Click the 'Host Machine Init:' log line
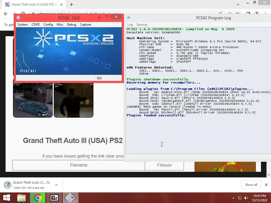Screen dimensions: 271x203 [x=146, y=38]
